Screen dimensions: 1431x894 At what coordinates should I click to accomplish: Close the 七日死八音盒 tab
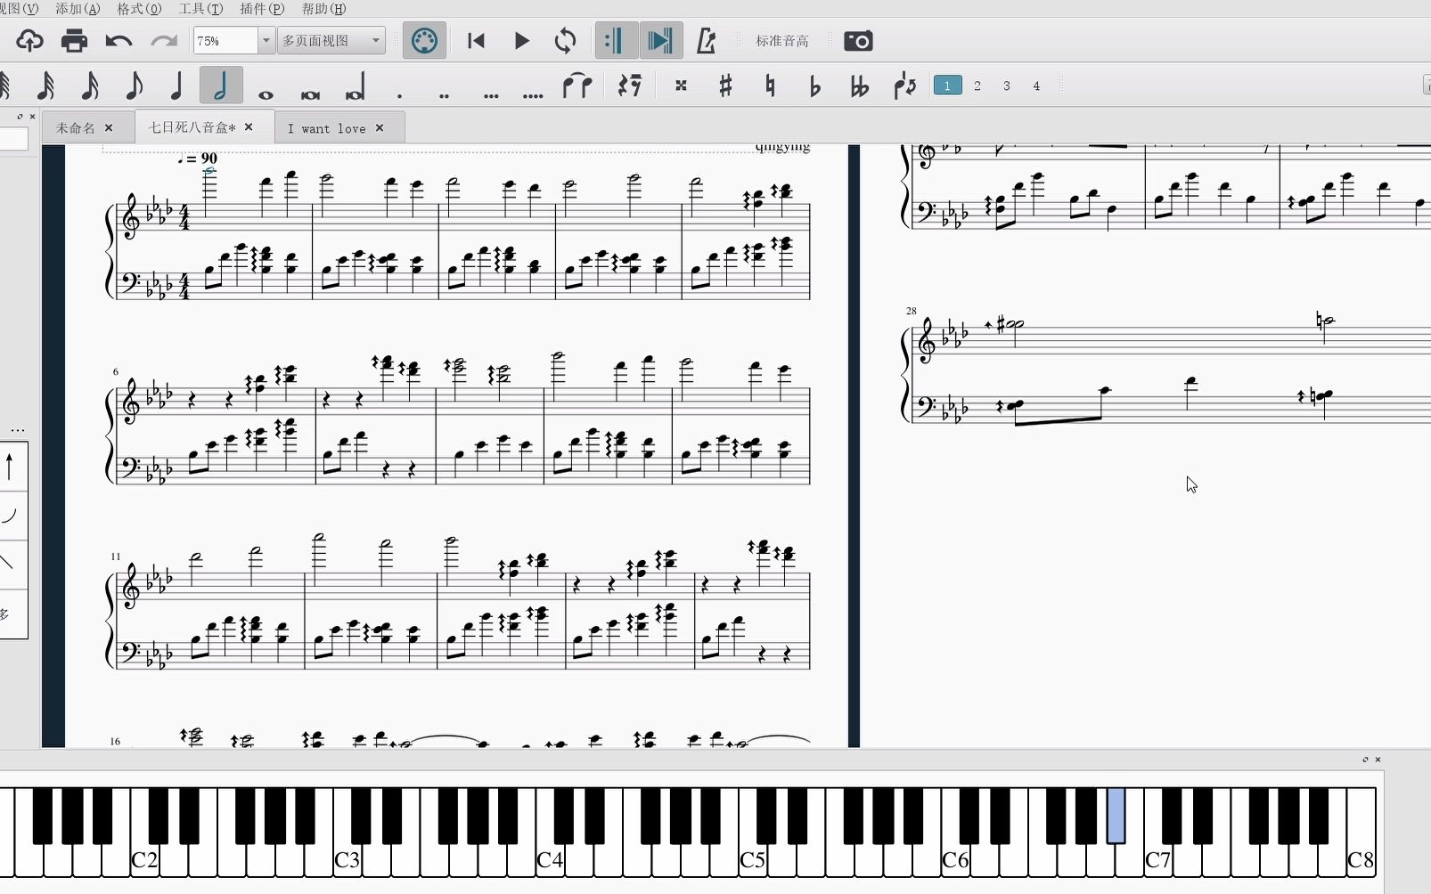click(249, 127)
